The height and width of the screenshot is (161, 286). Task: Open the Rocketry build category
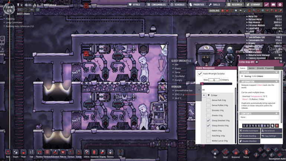click(x=110, y=152)
